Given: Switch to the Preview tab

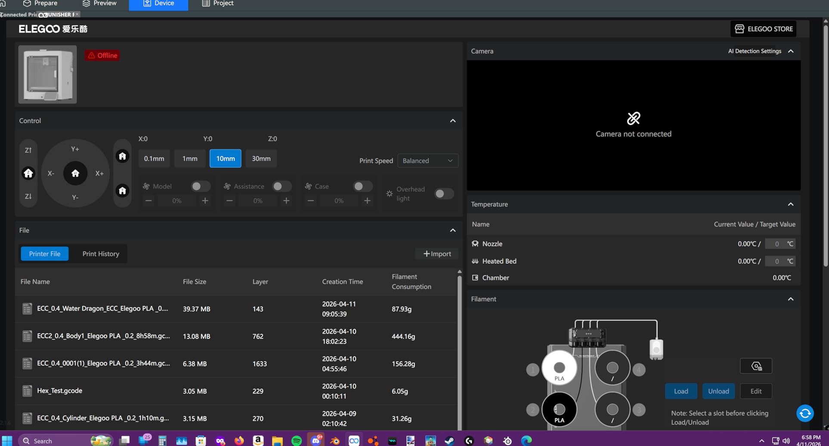Looking at the screenshot, I should click(99, 3).
